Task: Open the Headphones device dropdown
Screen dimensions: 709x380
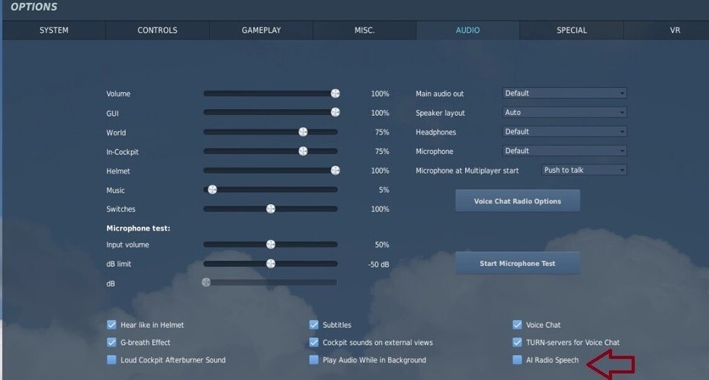Action: tap(564, 132)
